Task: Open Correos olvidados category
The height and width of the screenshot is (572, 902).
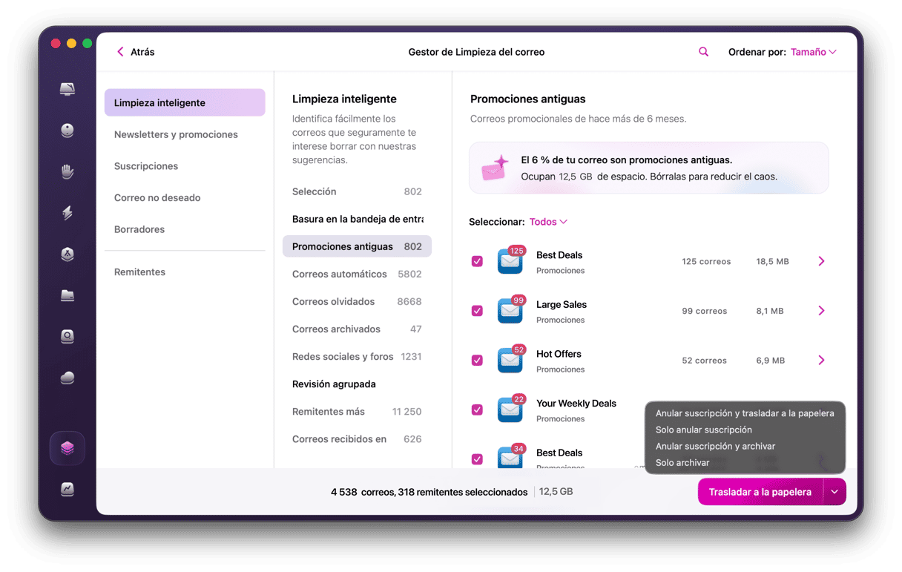Action: point(357,301)
